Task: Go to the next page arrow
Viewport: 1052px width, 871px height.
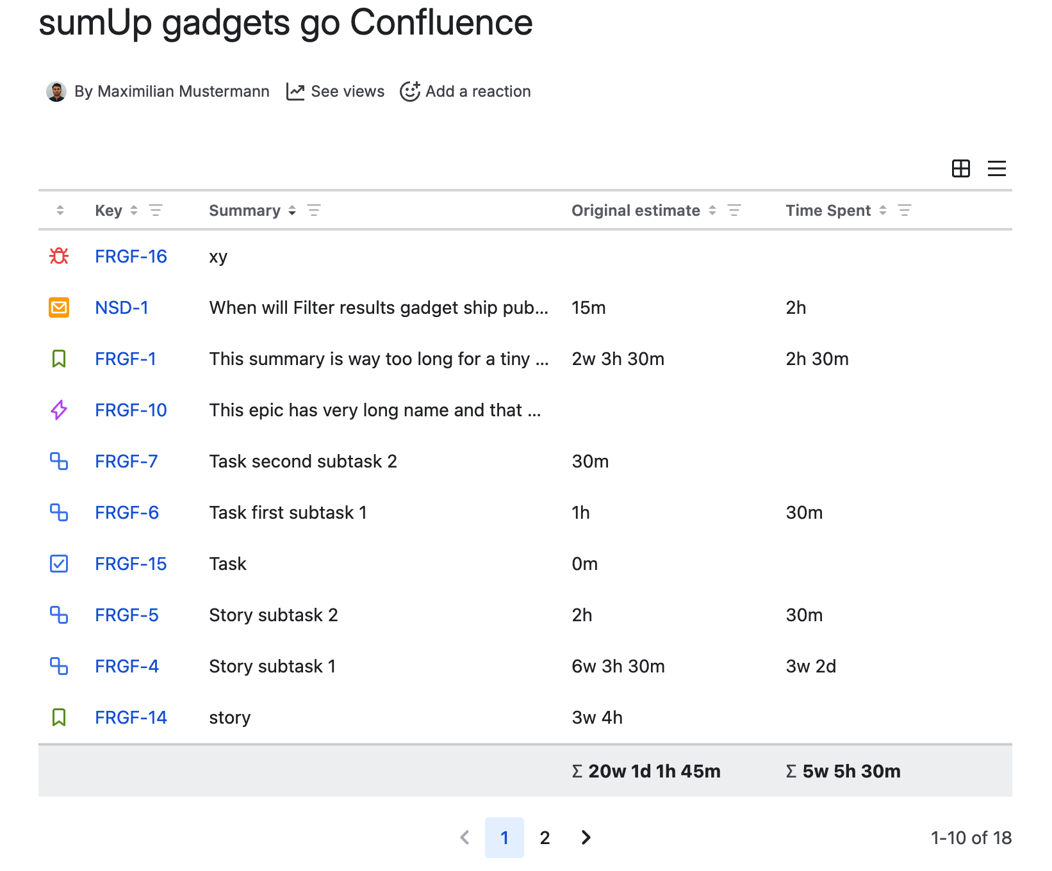Action: click(x=586, y=837)
